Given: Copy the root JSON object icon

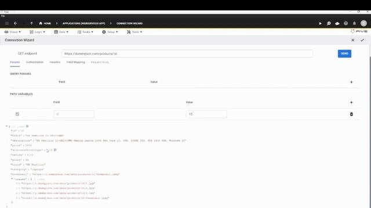Looking at the screenshot, I should pyautogui.click(x=27, y=127).
